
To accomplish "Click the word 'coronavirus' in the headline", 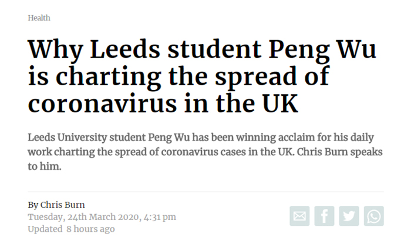I will point(102,104).
